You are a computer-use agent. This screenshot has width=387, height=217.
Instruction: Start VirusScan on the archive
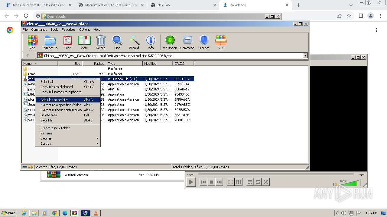pyautogui.click(x=170, y=42)
